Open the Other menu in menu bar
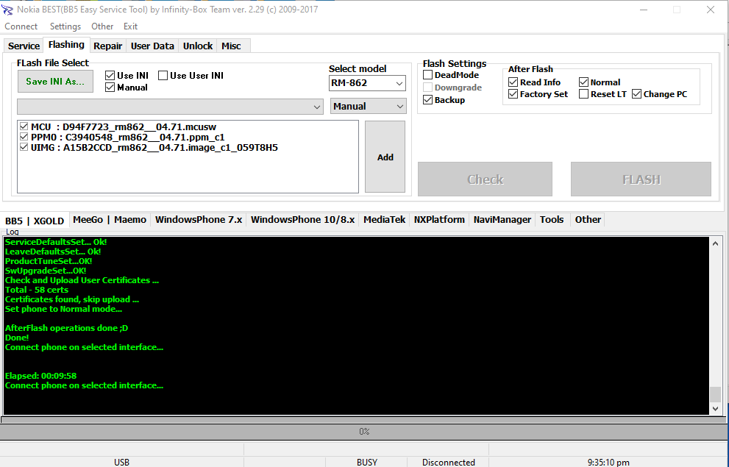The width and height of the screenshot is (729, 467). [102, 26]
